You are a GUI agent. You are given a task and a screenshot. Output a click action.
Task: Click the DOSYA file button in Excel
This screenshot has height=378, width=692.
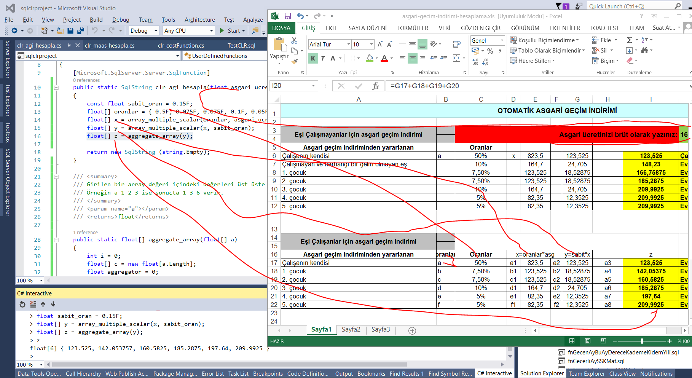281,28
